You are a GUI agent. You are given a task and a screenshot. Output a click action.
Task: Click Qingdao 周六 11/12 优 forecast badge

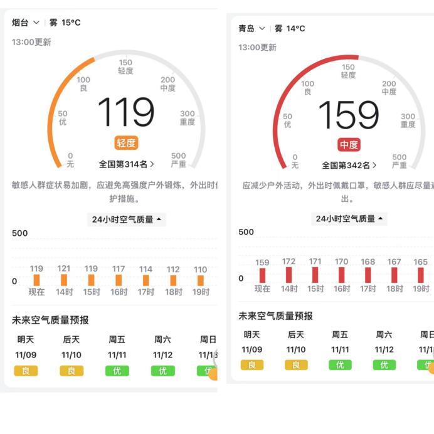pos(384,365)
